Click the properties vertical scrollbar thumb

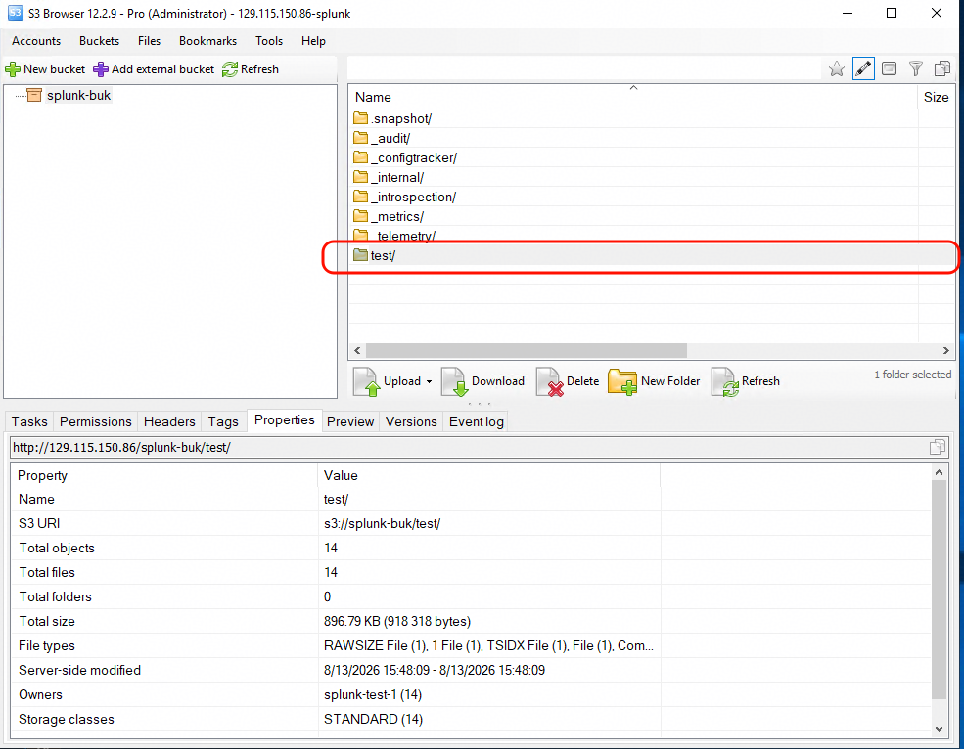[x=939, y=590]
